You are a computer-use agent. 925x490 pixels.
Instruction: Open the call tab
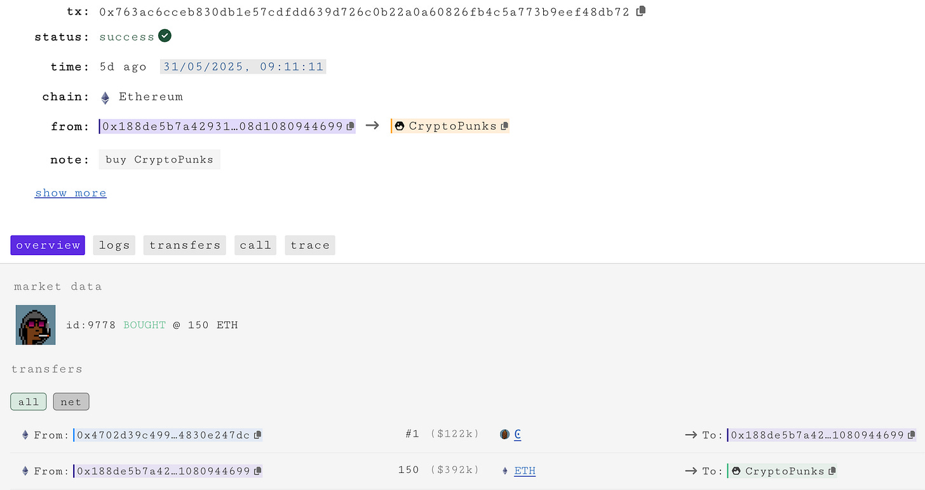point(255,245)
